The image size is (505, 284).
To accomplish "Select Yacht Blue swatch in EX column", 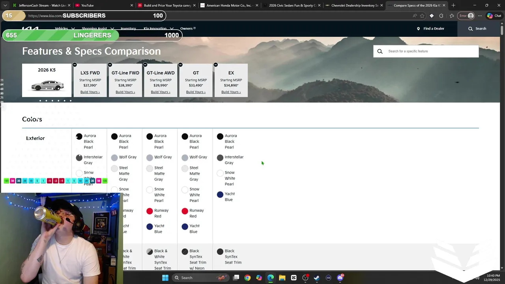I will click(220, 194).
